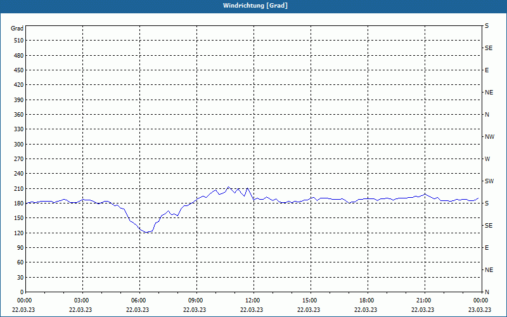
Task: Click the 390 degree axis label
Action: point(18,100)
